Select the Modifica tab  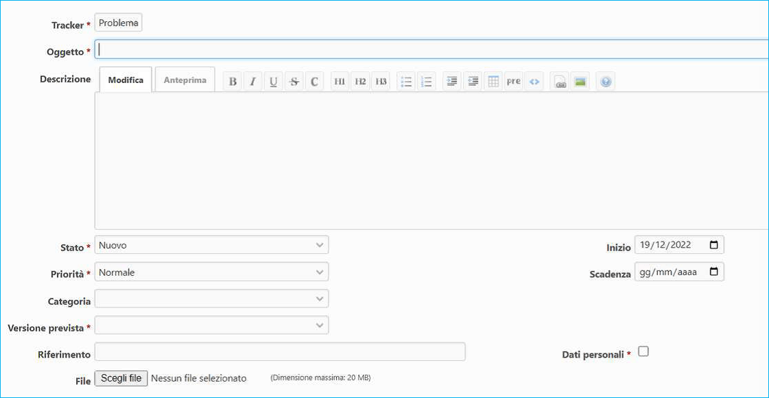[x=126, y=80]
